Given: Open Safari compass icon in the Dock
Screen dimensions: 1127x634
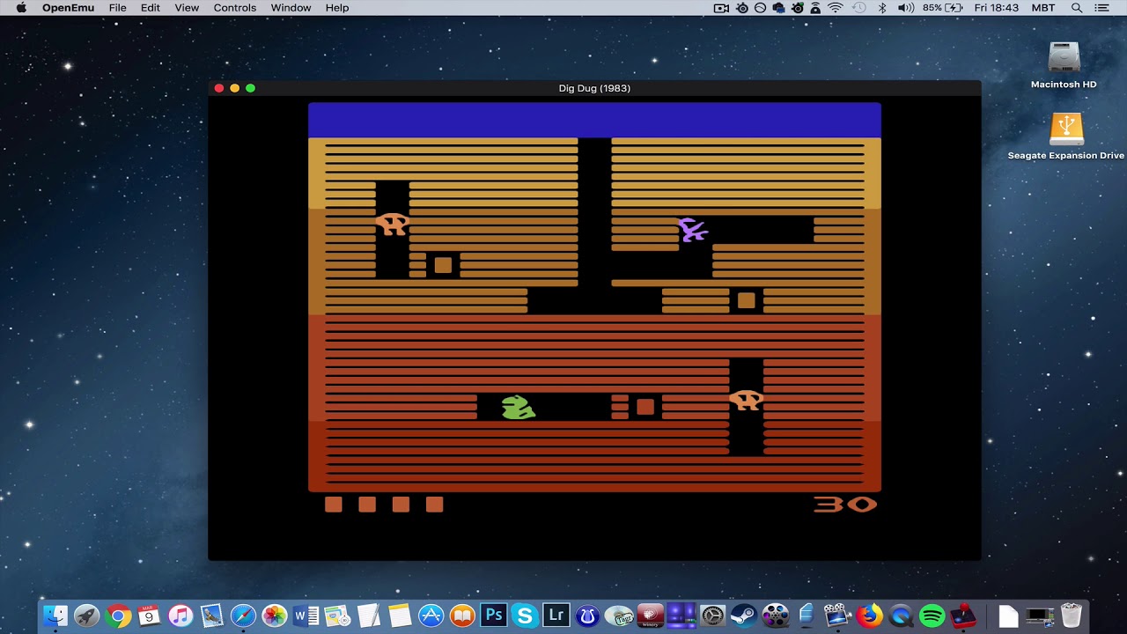Looking at the screenshot, I should tap(243, 616).
